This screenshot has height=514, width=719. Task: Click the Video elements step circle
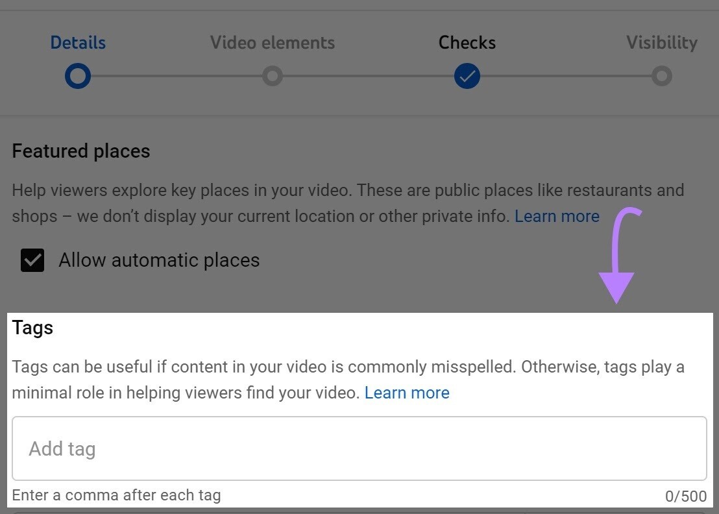[x=273, y=76]
